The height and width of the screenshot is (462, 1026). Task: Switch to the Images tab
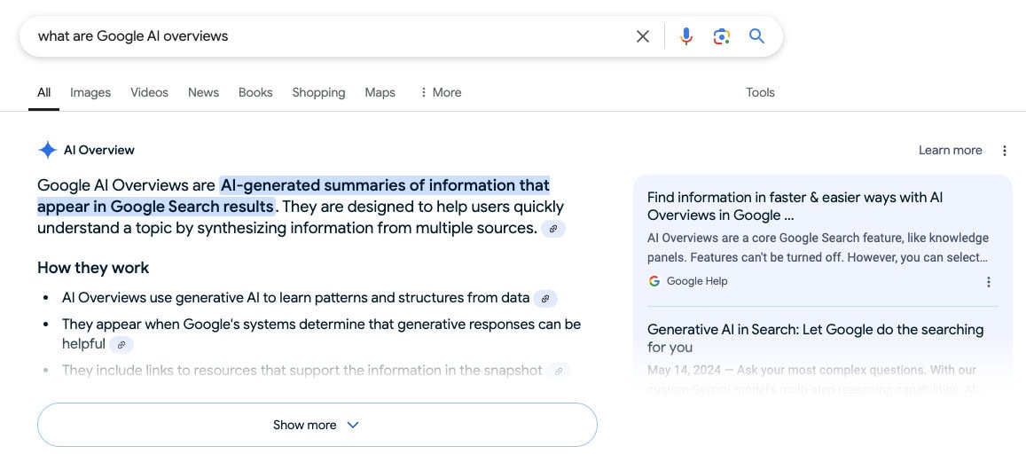(x=90, y=92)
